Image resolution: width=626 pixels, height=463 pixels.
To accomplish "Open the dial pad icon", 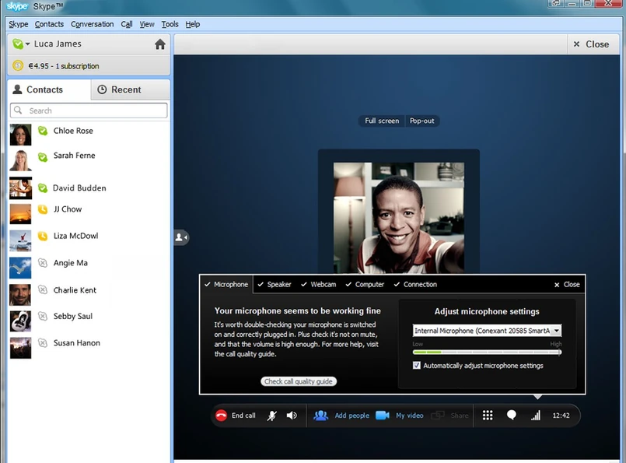I will [x=488, y=416].
